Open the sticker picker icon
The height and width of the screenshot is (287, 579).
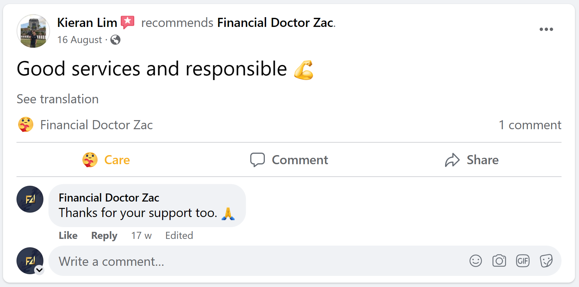click(x=546, y=261)
